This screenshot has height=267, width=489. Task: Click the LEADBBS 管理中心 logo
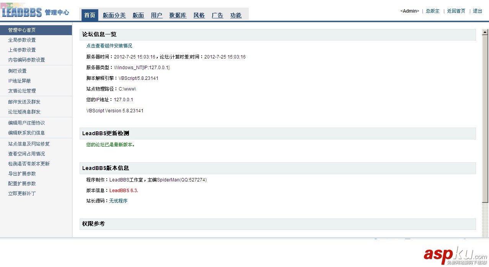click(x=35, y=12)
